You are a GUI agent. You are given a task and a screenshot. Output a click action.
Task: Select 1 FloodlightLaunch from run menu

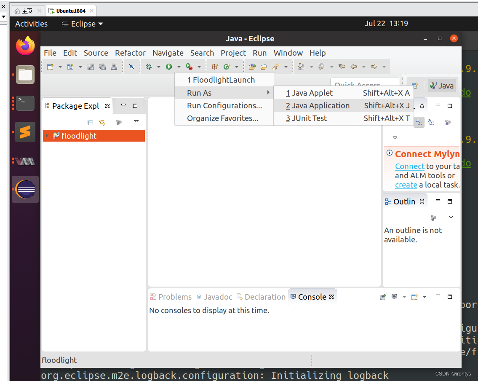click(224, 80)
